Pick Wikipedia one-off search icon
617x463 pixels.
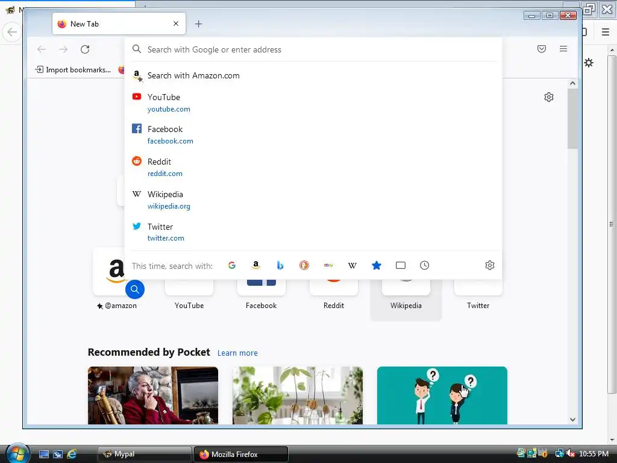pos(352,265)
